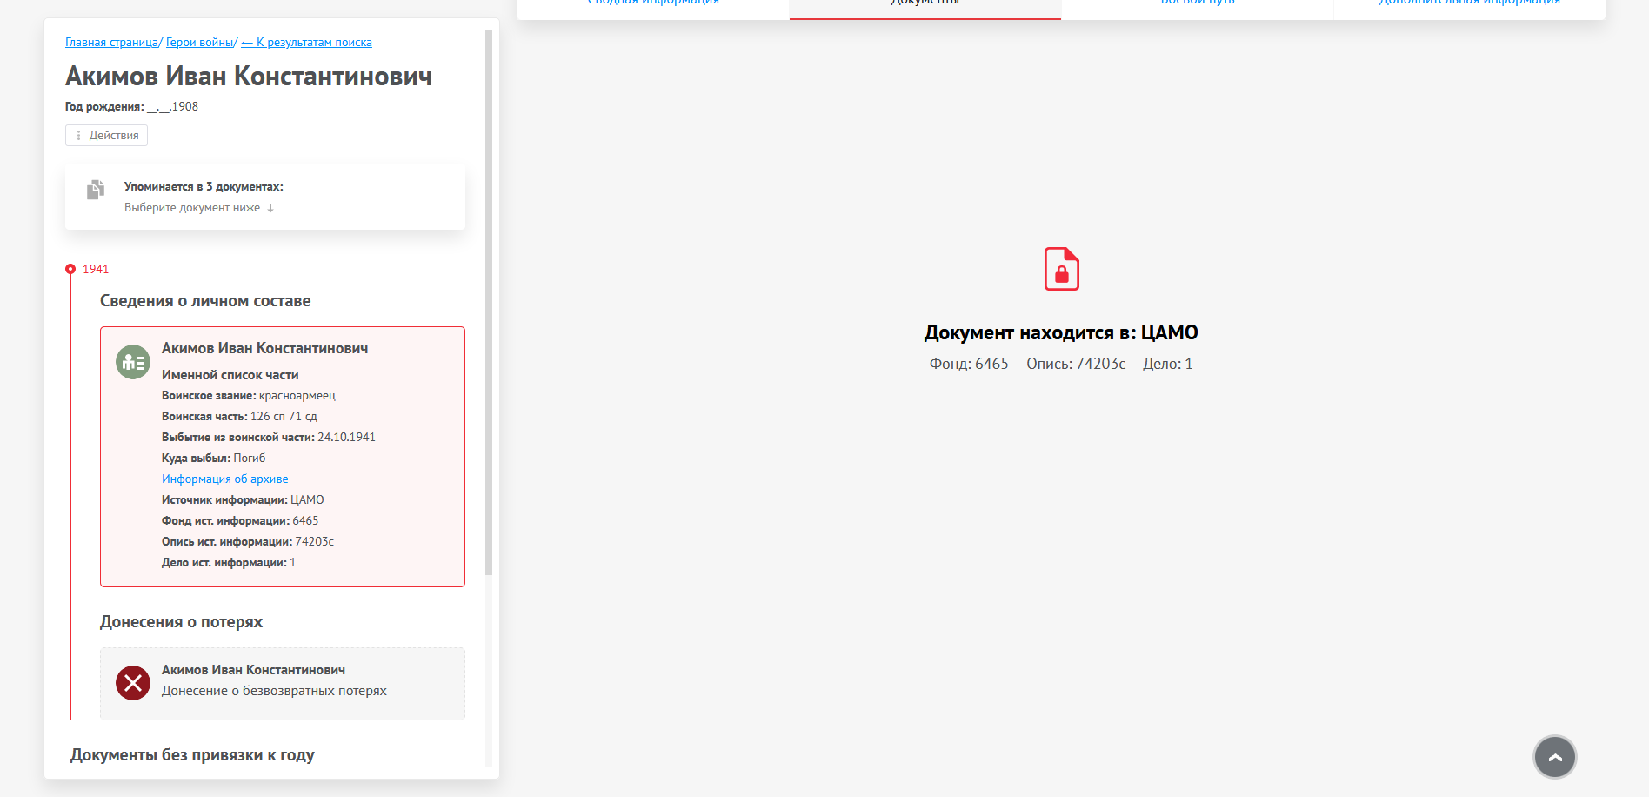Switch to the 'Боевой путь' tab
Screen dimensions: 1649x797
pos(1197,4)
